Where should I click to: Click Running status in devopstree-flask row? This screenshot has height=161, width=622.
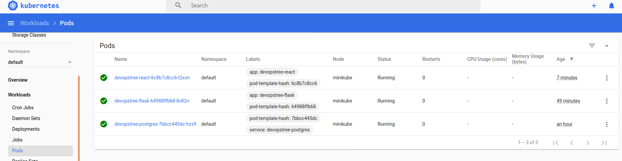point(386,101)
